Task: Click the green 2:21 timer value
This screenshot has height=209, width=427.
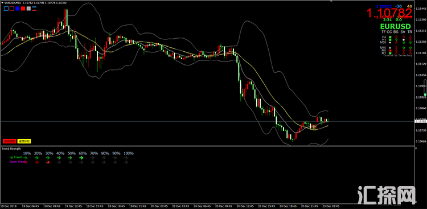Action: tap(388, 19)
